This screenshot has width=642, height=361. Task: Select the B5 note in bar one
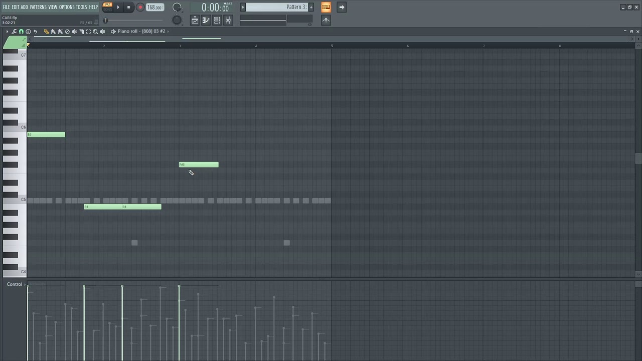(46, 134)
